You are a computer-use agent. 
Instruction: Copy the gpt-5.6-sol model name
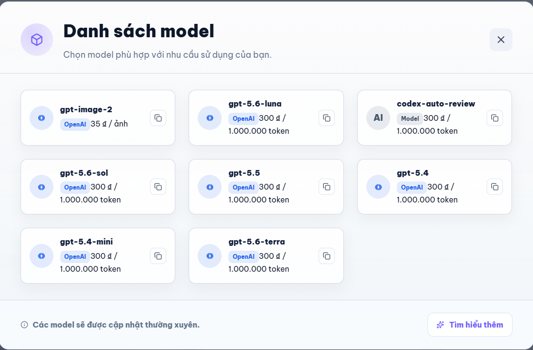tap(158, 187)
